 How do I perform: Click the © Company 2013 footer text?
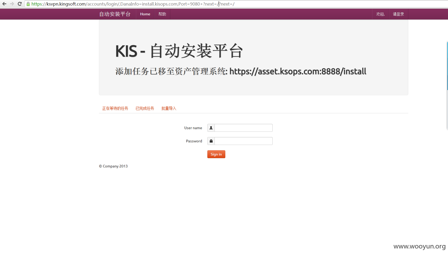[x=113, y=166]
